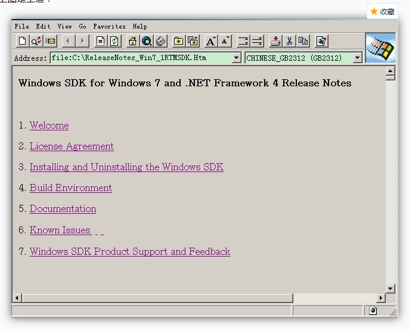Click the save to disk red arrow icon
This screenshot has height=331, width=409.
pyautogui.click(x=275, y=41)
